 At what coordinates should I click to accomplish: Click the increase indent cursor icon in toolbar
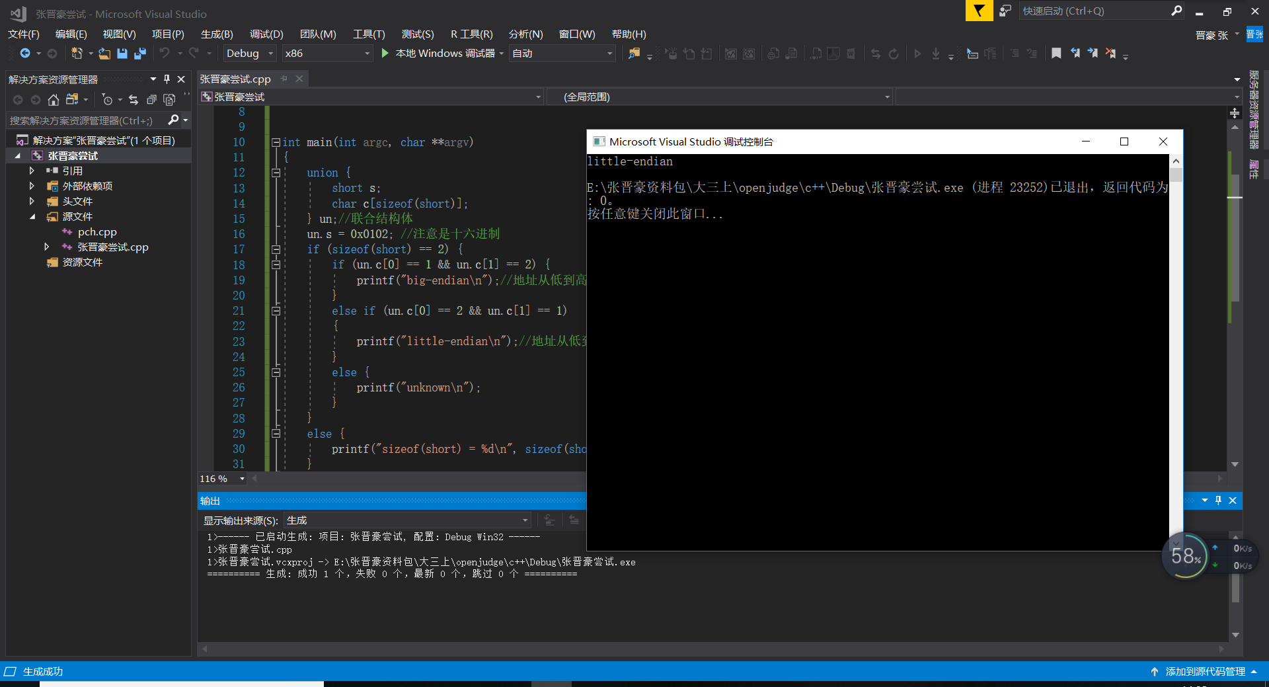972,54
